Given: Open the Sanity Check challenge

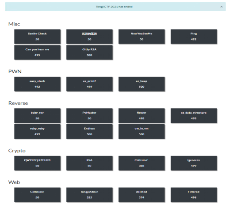Looking at the screenshot, I should tap(37, 37).
